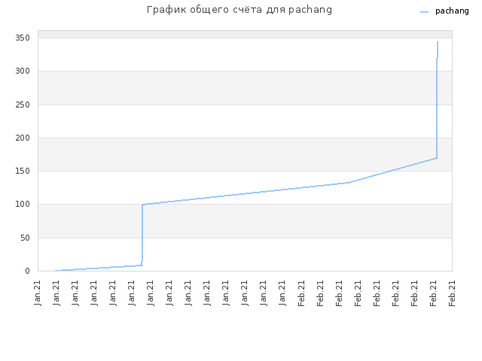The image size is (482, 361).
Task: Click the 100 y-axis label
Action: coord(23,204)
